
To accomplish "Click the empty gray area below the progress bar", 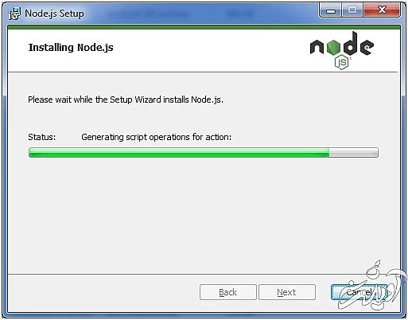I will [x=204, y=215].
